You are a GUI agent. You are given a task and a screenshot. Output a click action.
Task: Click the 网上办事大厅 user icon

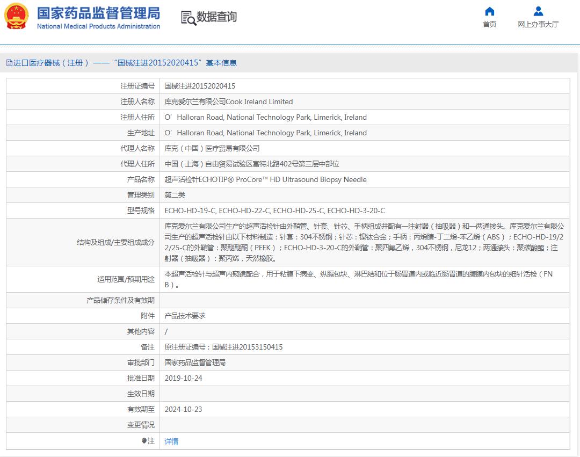538,11
